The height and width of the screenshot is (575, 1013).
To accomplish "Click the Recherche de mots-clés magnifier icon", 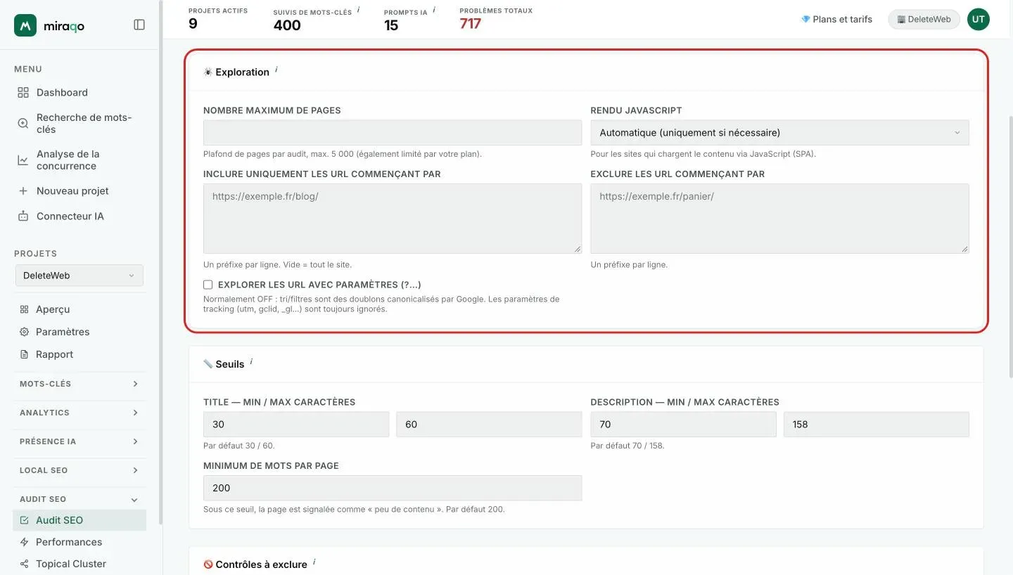I will click(23, 123).
